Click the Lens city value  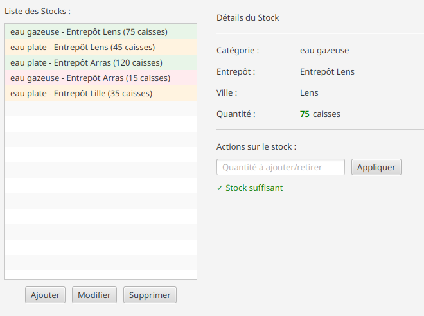[309, 92]
